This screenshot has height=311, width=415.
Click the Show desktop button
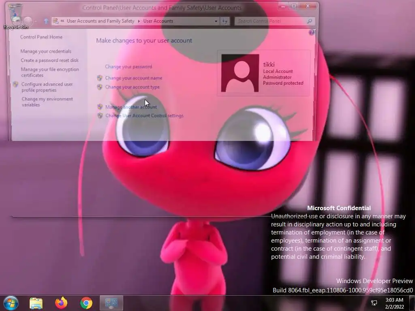pyautogui.click(x=412, y=303)
